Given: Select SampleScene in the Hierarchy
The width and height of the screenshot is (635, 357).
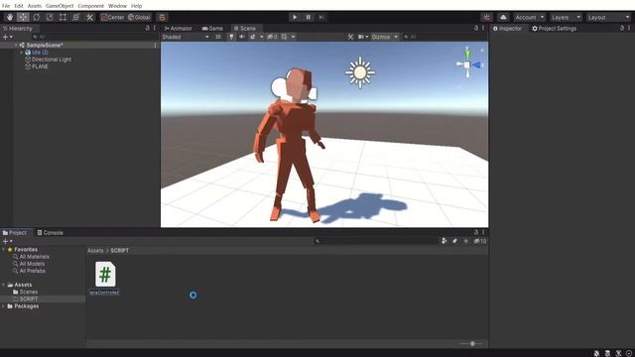Looking at the screenshot, I should pyautogui.click(x=44, y=46).
